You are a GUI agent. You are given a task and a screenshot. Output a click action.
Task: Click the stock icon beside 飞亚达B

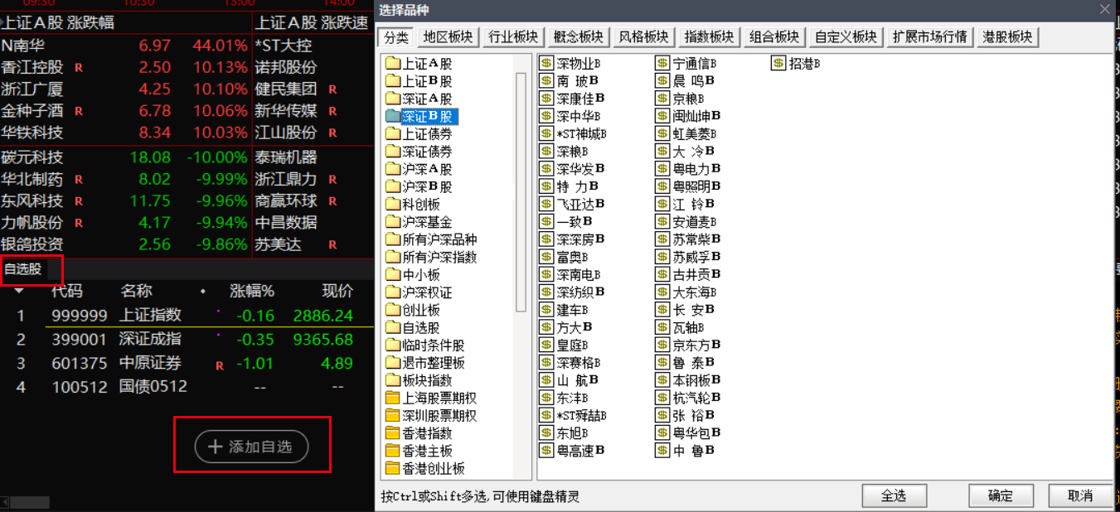[x=546, y=204]
